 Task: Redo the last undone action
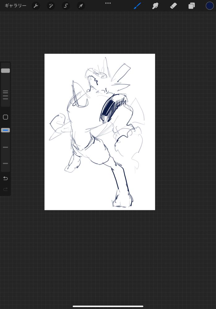[6, 189]
